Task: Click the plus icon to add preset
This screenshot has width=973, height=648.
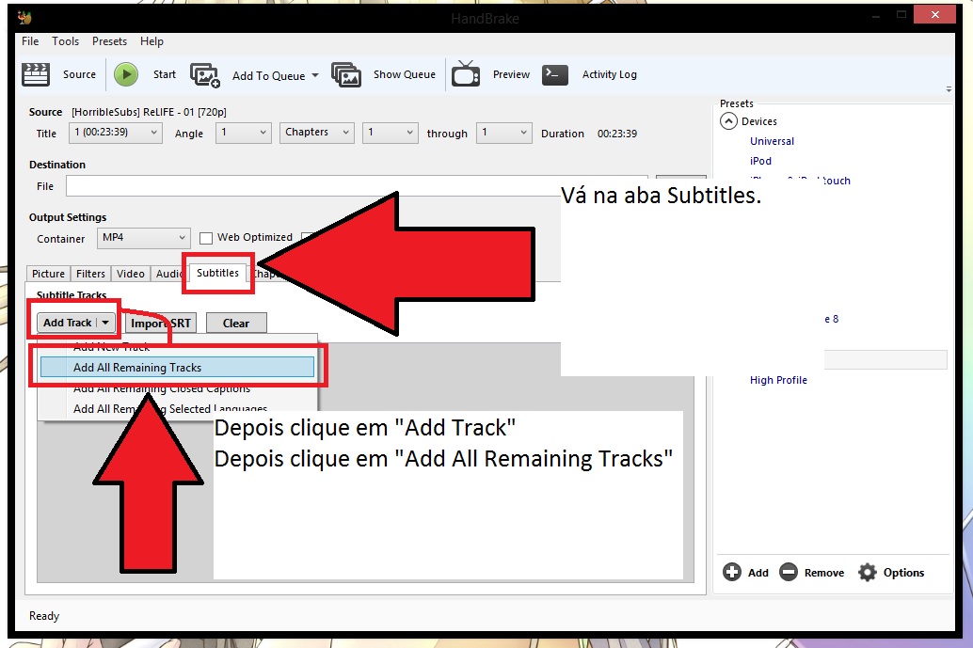Action: (x=731, y=572)
